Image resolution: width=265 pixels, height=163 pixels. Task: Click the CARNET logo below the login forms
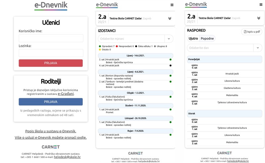pos(51,147)
